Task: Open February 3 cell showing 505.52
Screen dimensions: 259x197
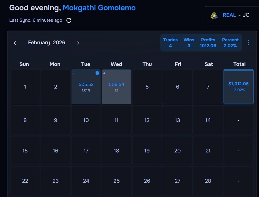Action: [x=86, y=87]
